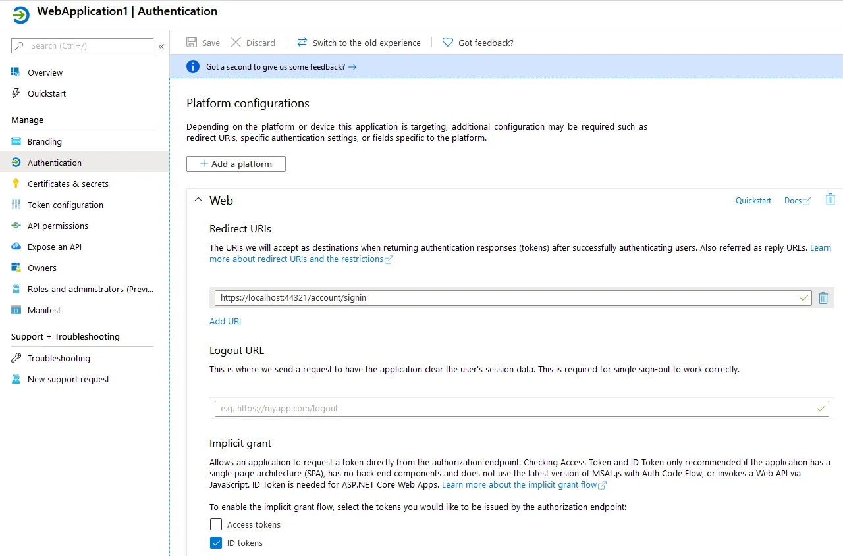
Task: Click the localhost redirect URI field
Action: click(x=512, y=298)
